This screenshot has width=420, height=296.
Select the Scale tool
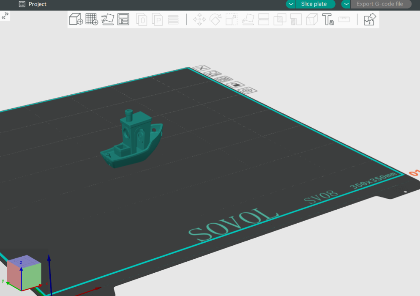232,19
